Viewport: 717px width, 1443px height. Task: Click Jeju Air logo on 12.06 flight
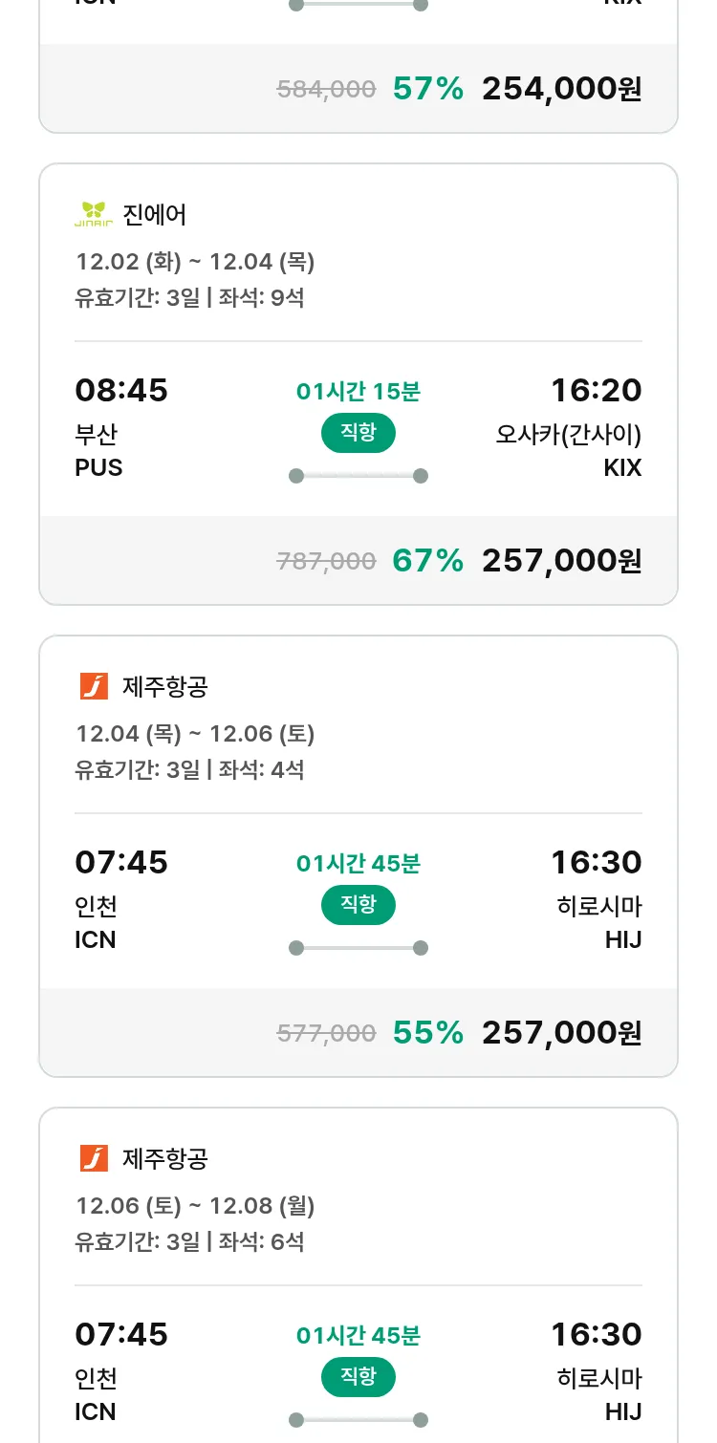(x=94, y=1158)
